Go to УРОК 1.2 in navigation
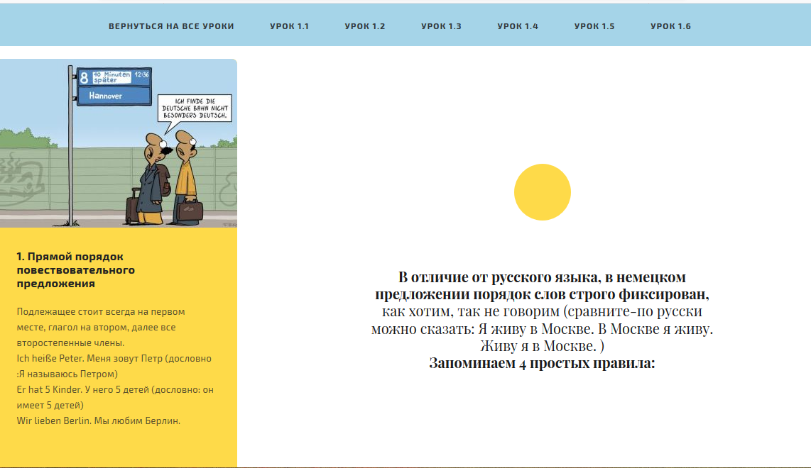 click(365, 26)
